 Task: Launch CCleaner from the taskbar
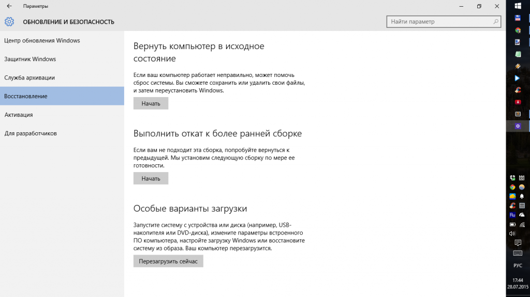click(518, 90)
